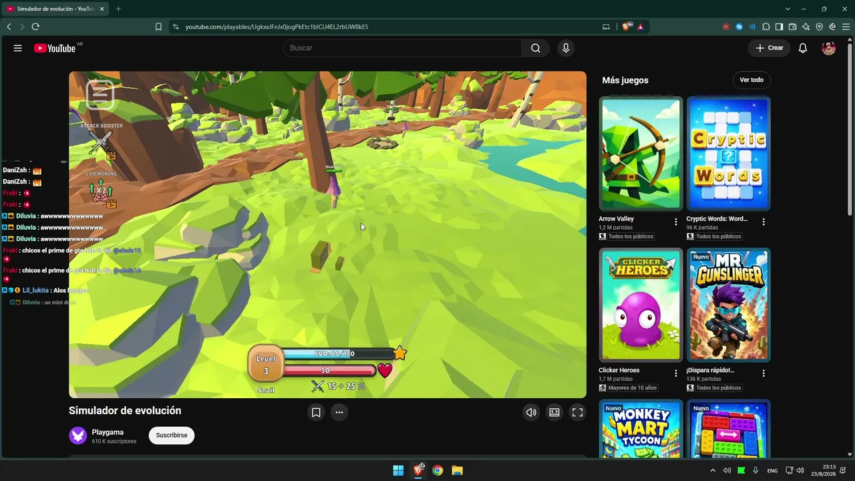
Task: Open Brave Rewards triangle icon
Action: tap(641, 27)
